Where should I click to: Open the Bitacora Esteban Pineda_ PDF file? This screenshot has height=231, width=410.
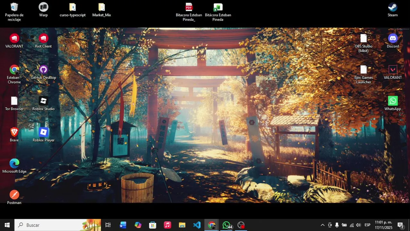189,12
